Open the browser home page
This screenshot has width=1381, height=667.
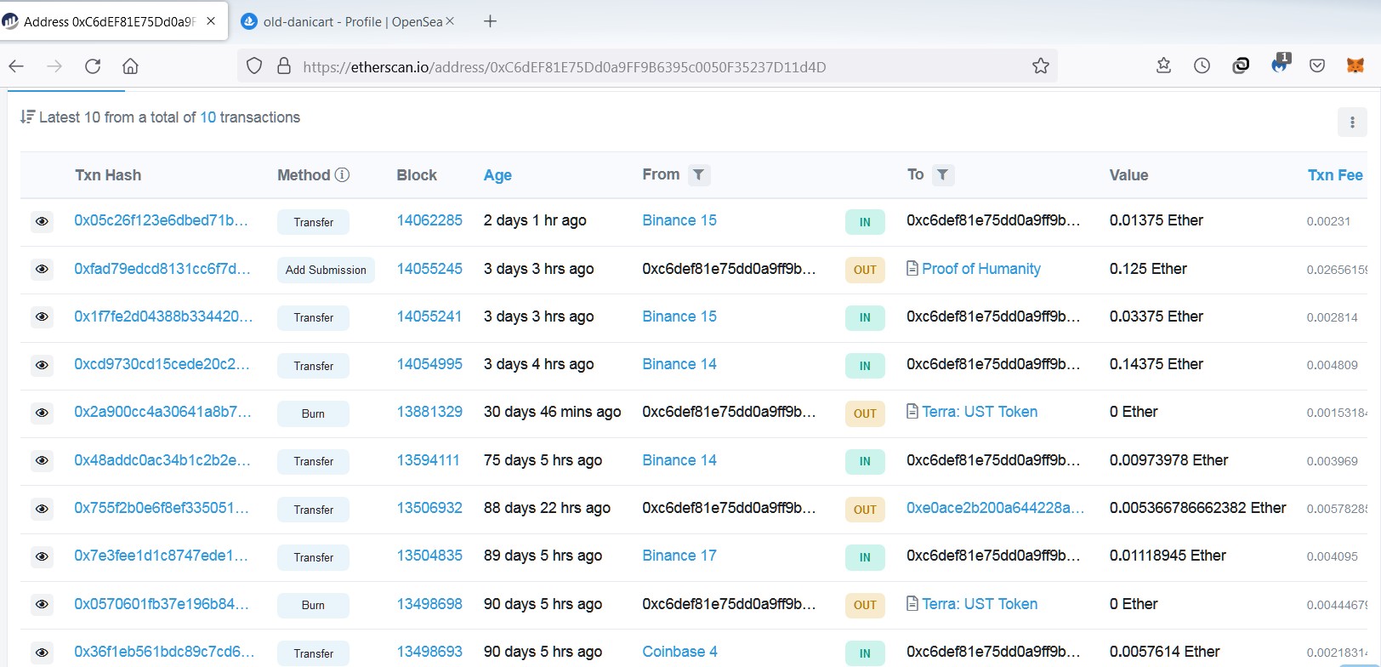point(130,66)
